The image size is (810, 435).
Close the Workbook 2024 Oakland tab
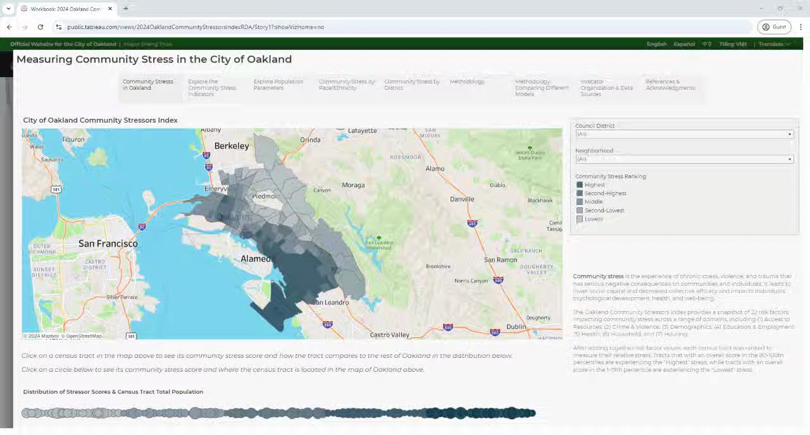(x=109, y=9)
